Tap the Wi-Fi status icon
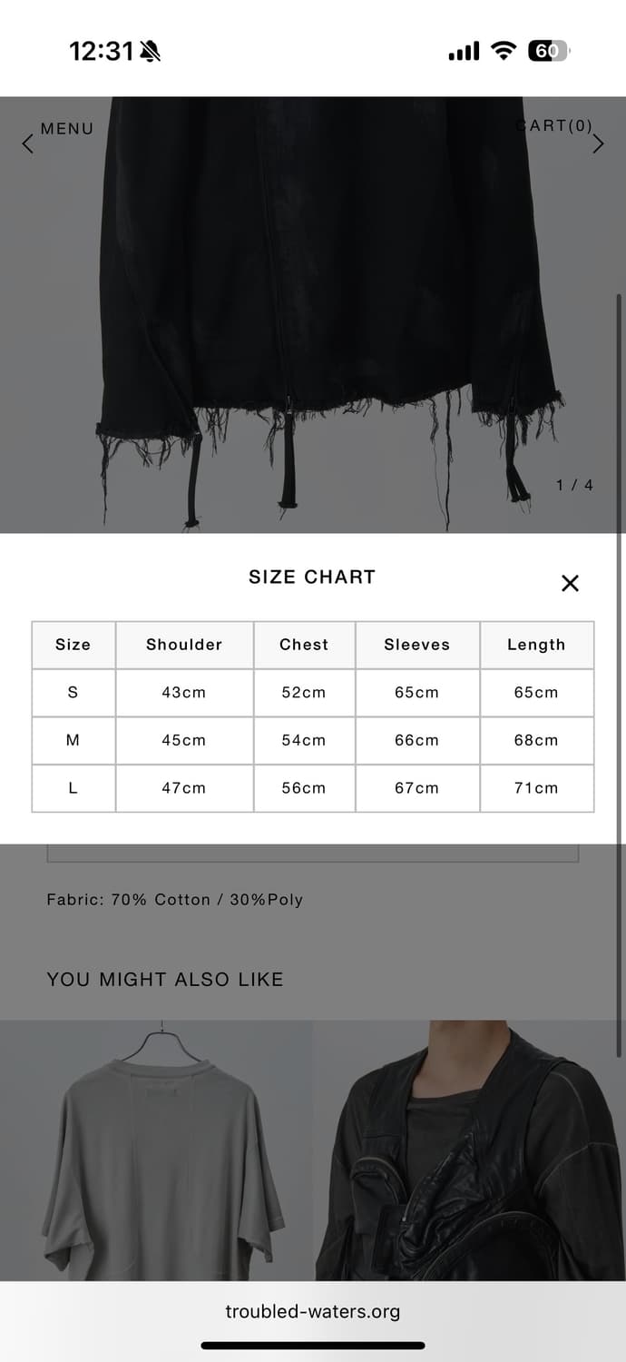Viewport: 626px width, 1362px height. point(503,52)
